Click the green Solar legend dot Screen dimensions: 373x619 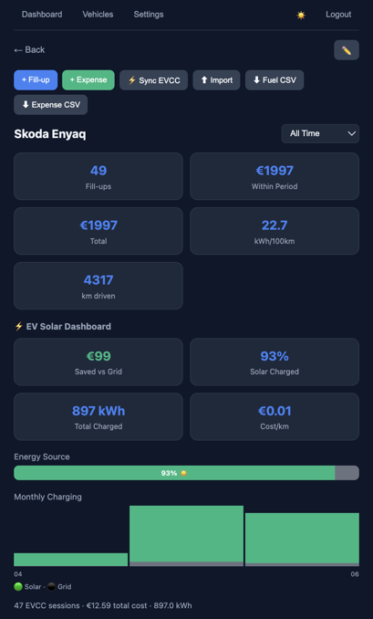[x=18, y=587]
